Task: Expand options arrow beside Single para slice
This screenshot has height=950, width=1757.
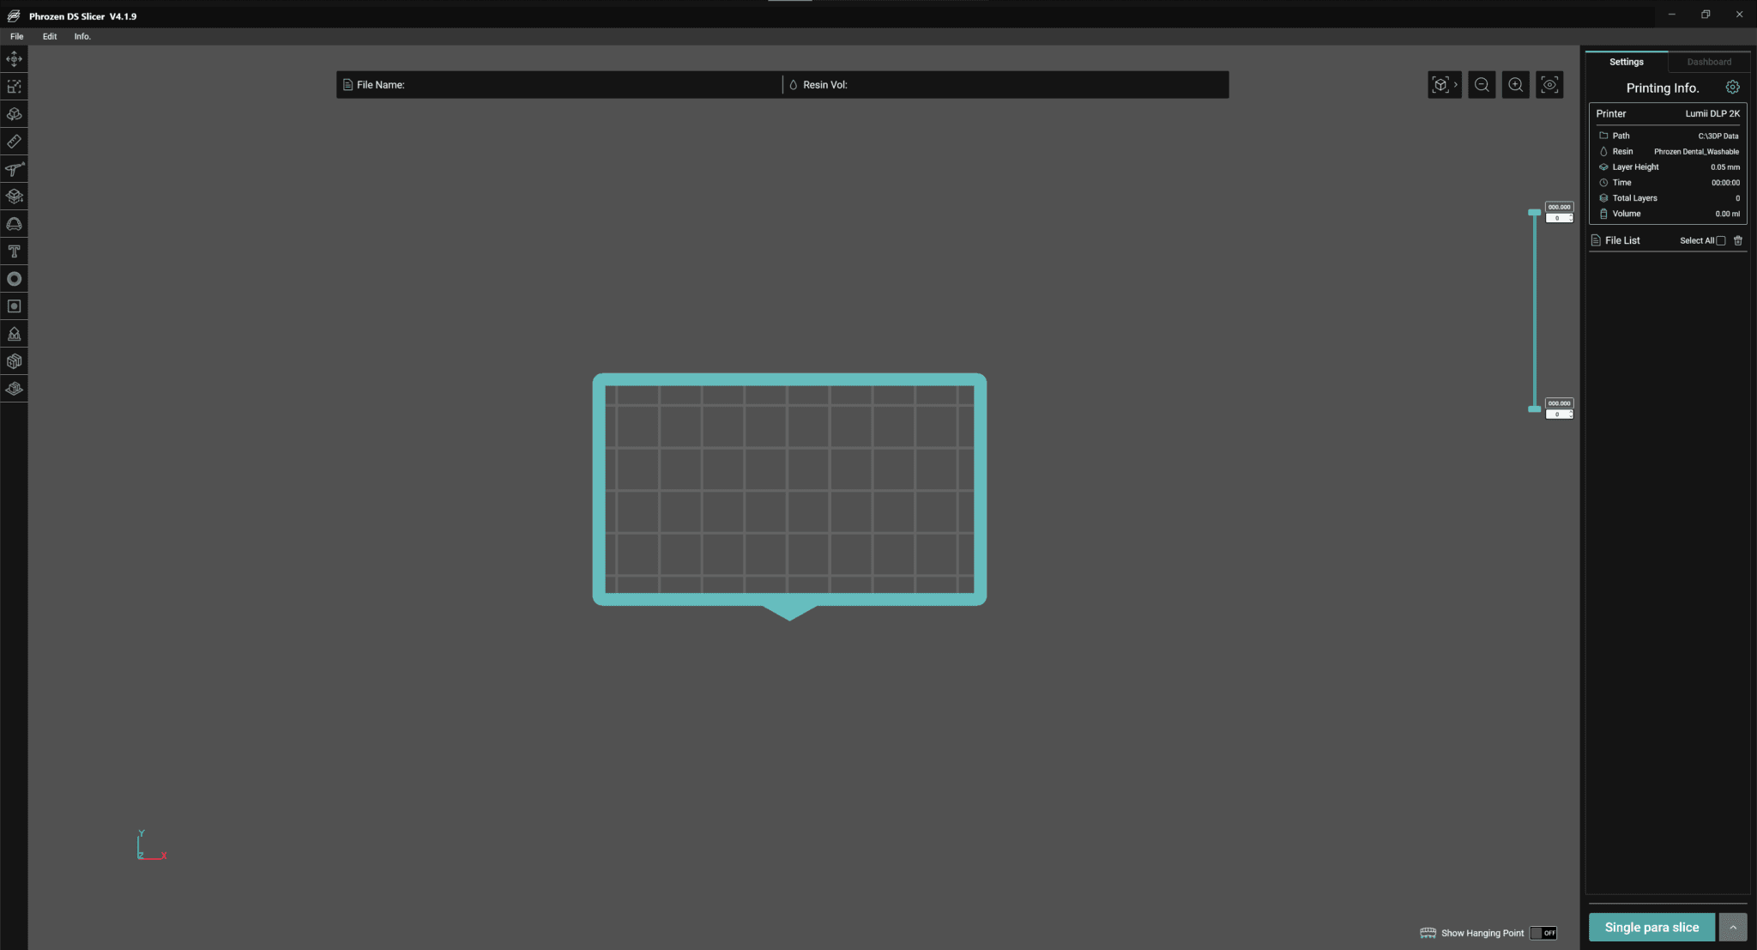Action: (1733, 927)
